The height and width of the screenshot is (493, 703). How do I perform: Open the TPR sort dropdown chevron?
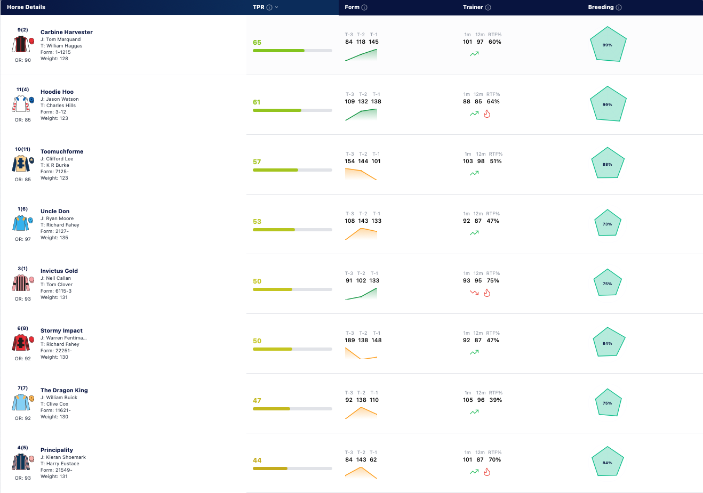click(276, 7)
